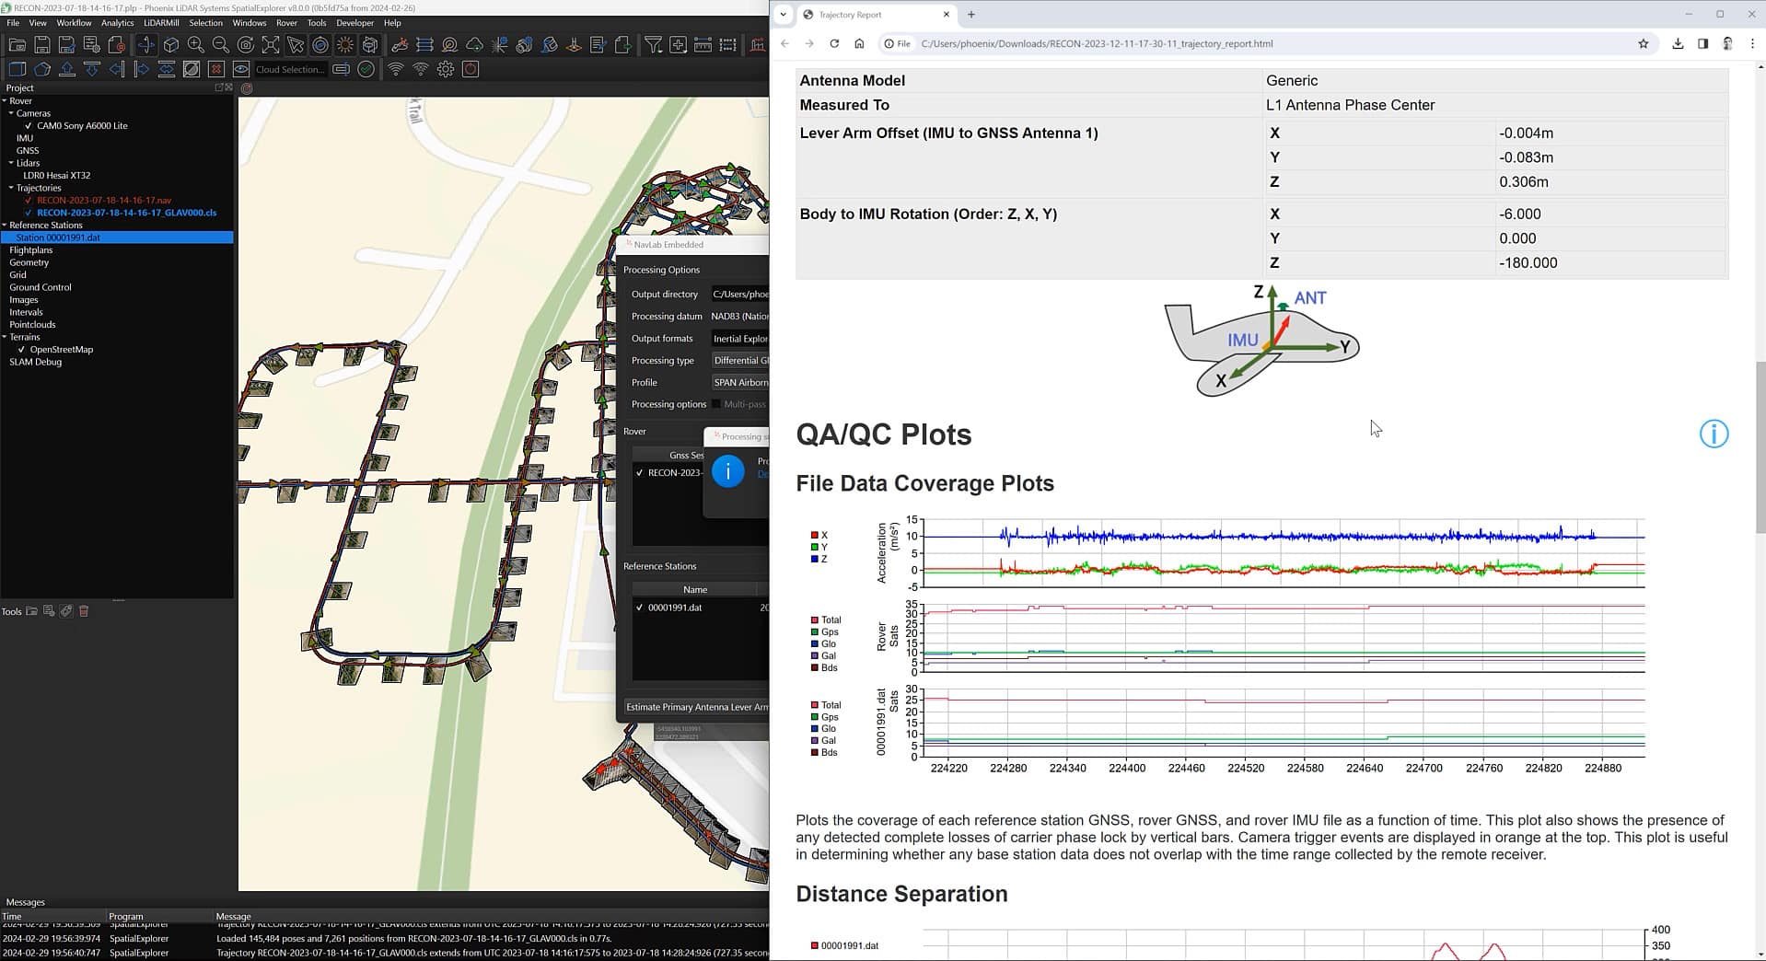Click the red X legend swatch on acceleration plot

(814, 535)
